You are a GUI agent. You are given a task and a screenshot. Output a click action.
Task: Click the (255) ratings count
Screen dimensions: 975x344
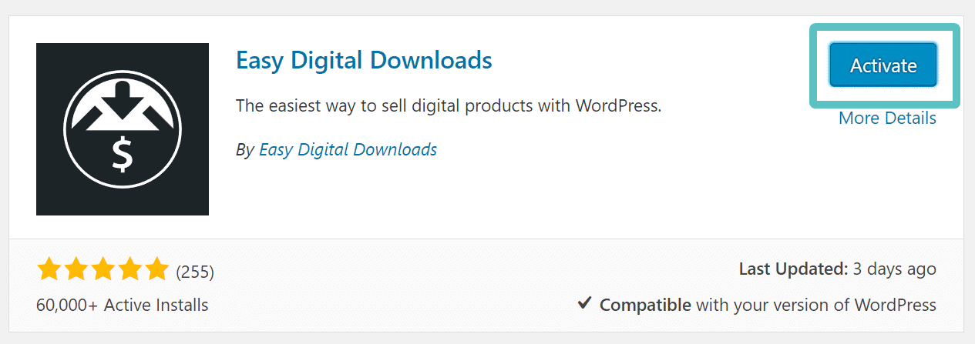tap(195, 272)
